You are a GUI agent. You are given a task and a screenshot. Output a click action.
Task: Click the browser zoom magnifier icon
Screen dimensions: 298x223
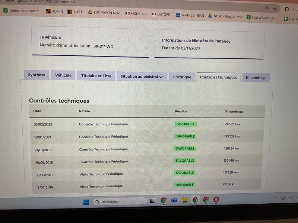click(267, 8)
